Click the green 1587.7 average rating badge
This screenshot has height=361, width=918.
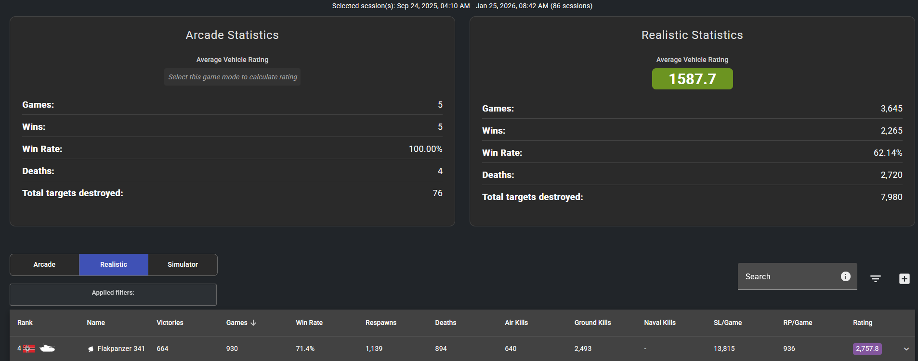(x=692, y=79)
